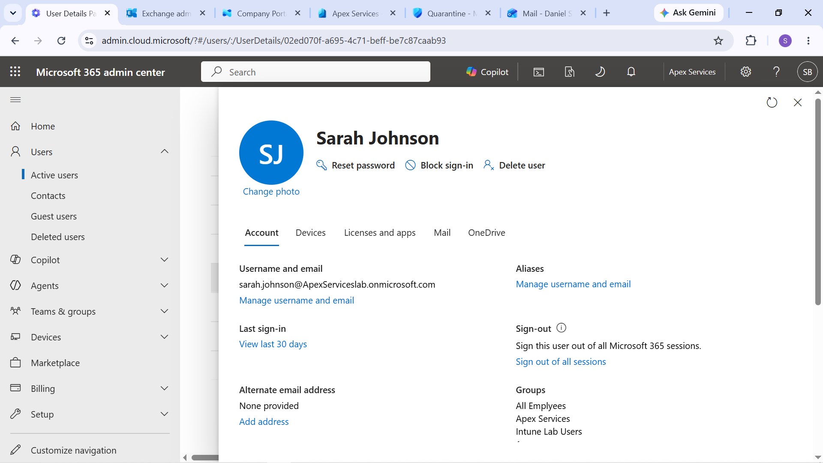This screenshot has height=463, width=823.
Task: Go to Home in navigation
Action: point(43,126)
